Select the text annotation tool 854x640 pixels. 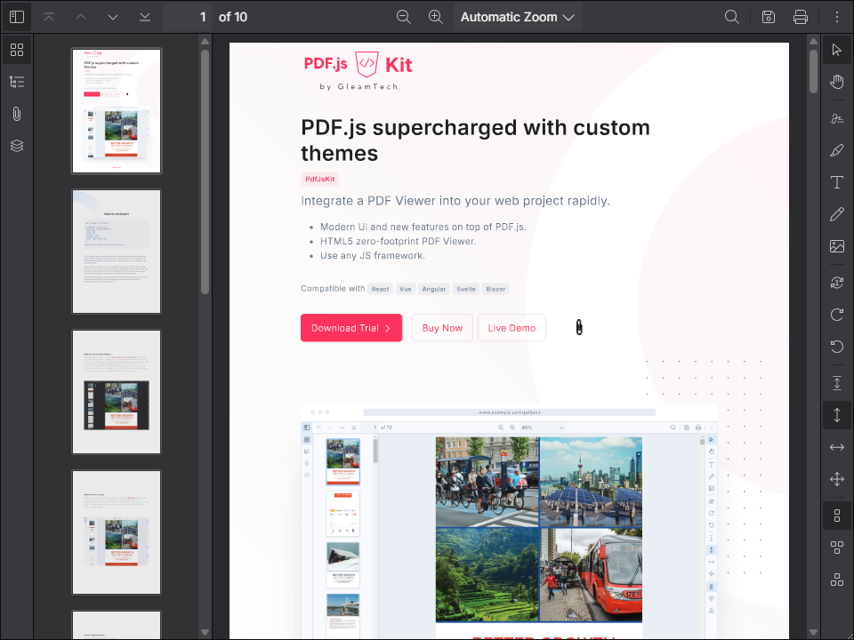pos(837,182)
